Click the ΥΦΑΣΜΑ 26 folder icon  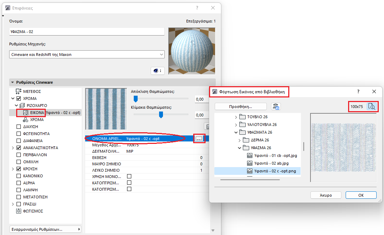pos(246,148)
